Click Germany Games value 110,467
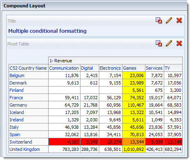This screenshot has width=192, height=162. (134, 105)
